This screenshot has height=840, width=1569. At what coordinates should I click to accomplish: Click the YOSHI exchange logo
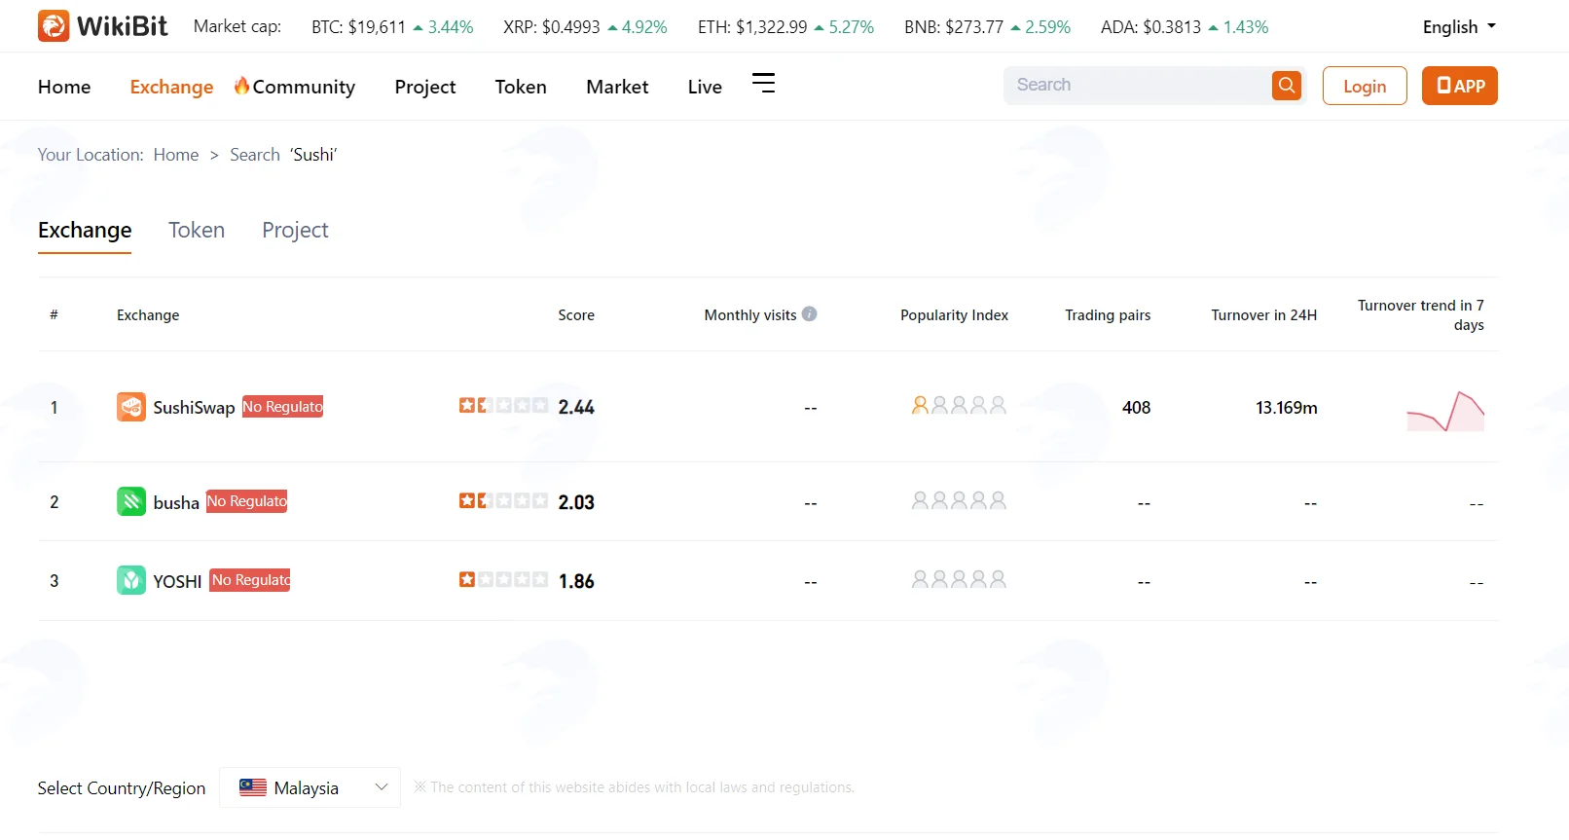coord(131,580)
